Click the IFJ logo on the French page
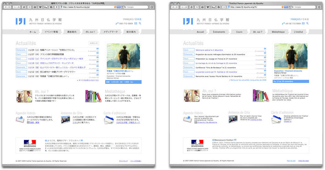The height and width of the screenshot is (170, 325). click(188, 21)
